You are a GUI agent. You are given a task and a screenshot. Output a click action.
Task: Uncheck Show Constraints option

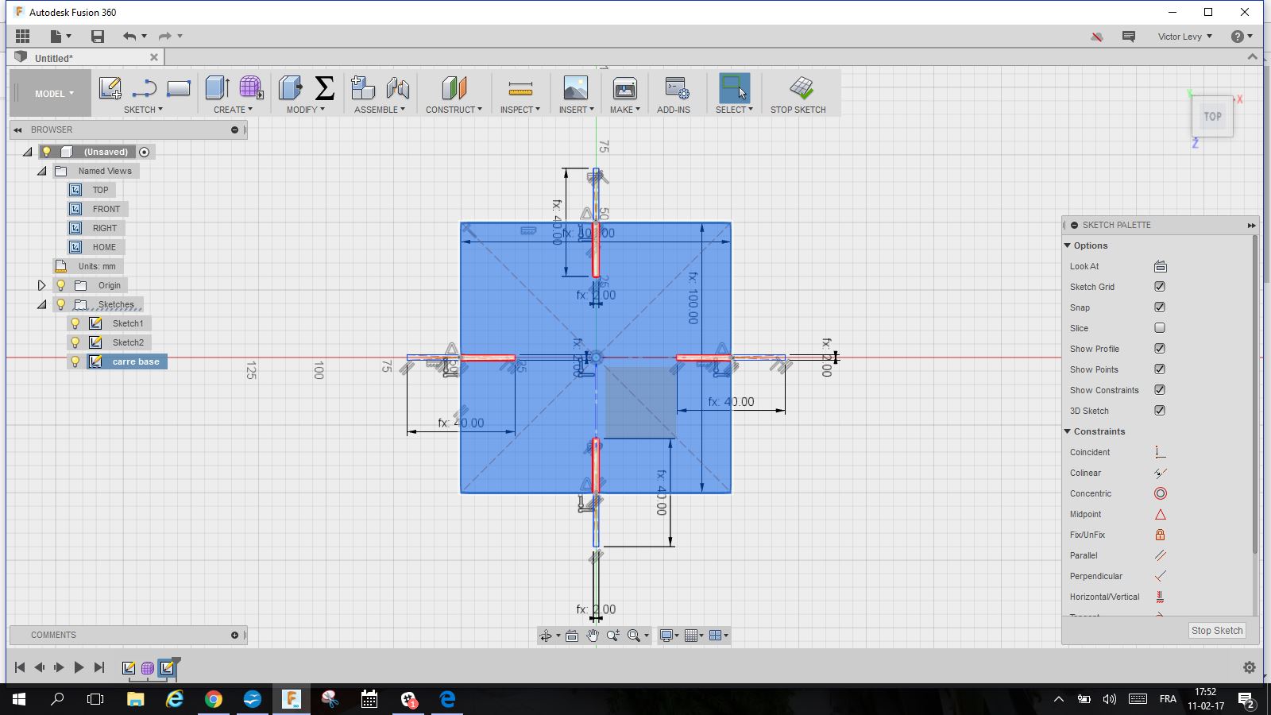pos(1160,390)
